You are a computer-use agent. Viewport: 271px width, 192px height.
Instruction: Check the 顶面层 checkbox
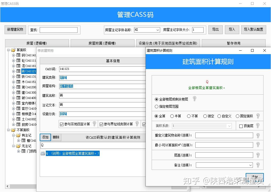pyautogui.click(x=241, y=126)
